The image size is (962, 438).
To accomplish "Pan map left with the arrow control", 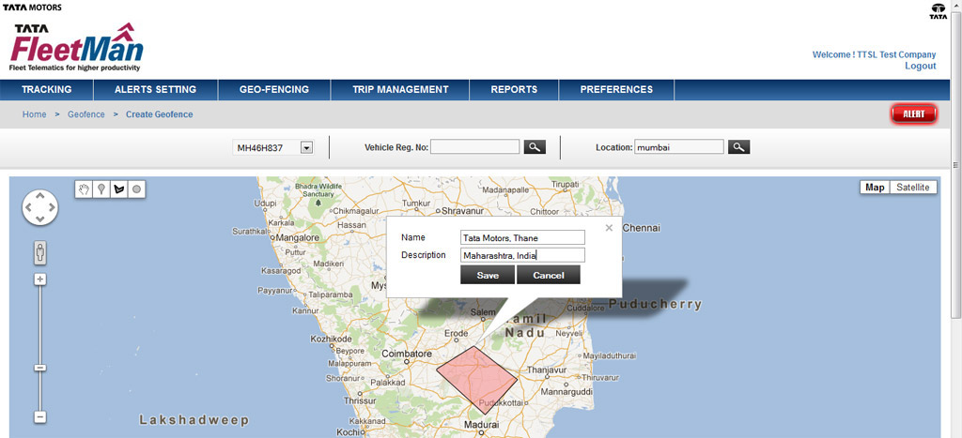I will (29, 207).
